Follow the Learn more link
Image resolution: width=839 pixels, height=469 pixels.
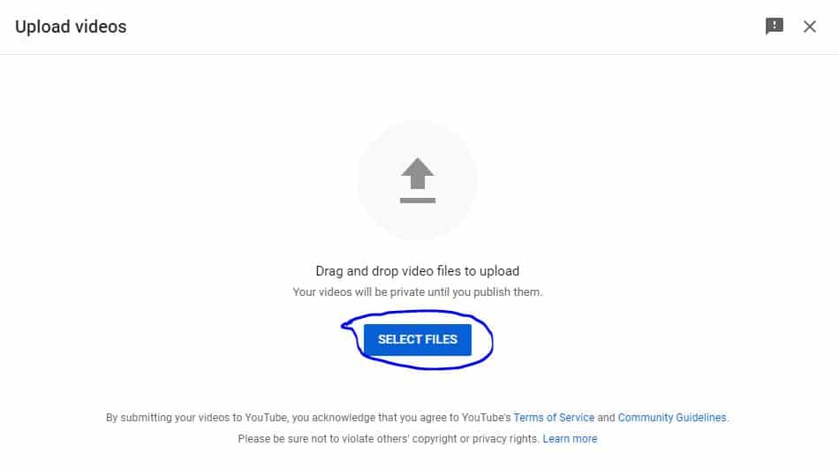tap(570, 439)
